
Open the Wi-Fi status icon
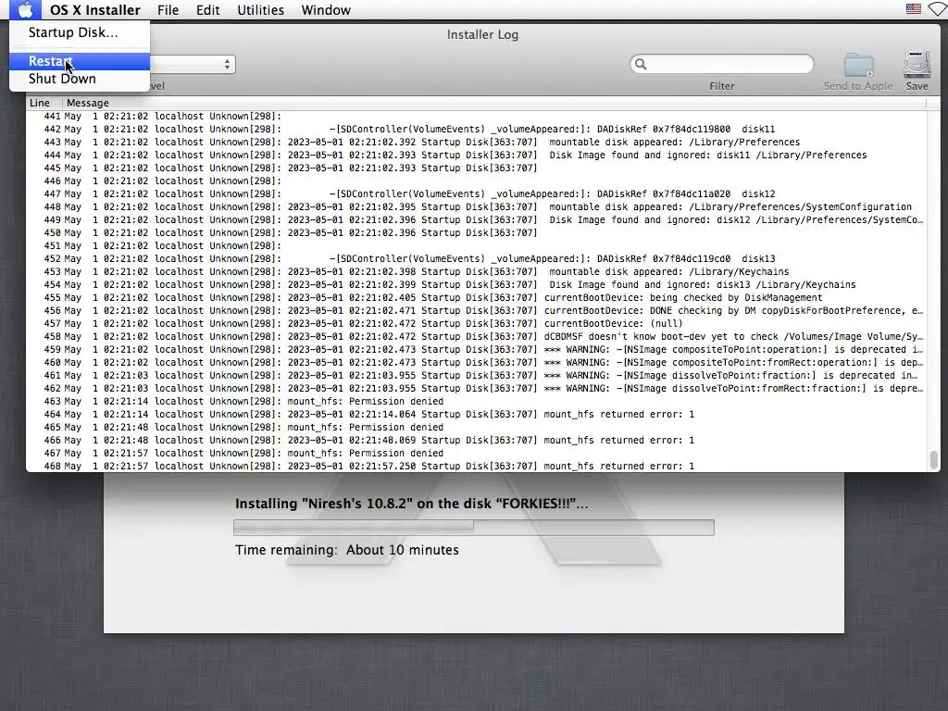(939, 9)
